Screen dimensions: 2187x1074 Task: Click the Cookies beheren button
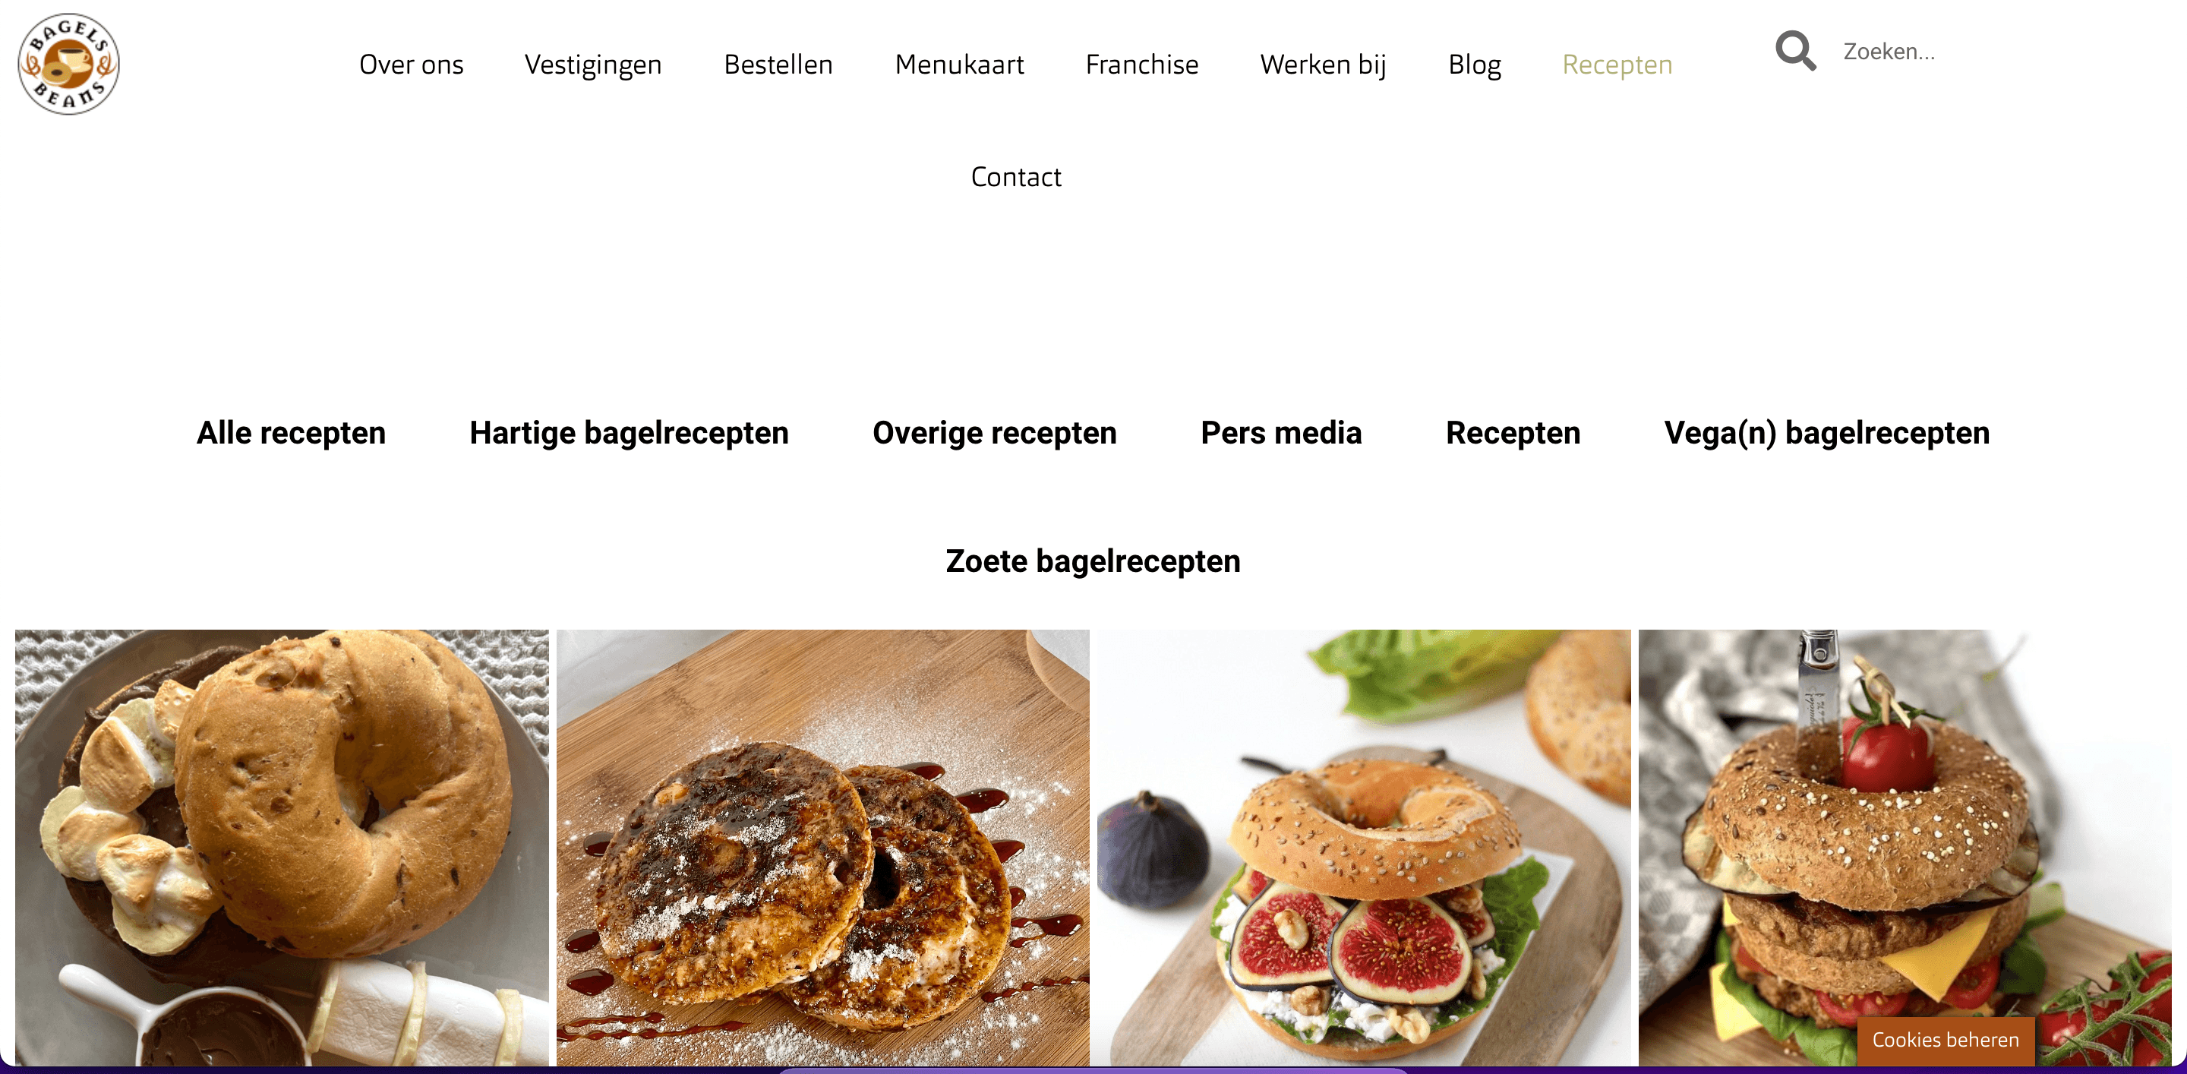[1945, 1040]
